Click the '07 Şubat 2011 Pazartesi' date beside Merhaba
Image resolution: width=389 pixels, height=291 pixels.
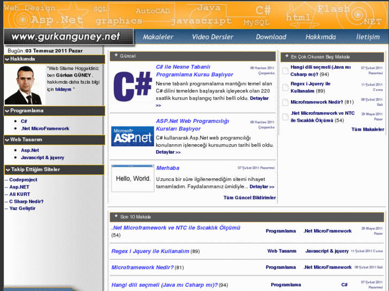click(x=256, y=168)
